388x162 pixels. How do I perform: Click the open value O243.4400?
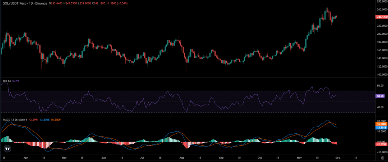tap(55, 3)
